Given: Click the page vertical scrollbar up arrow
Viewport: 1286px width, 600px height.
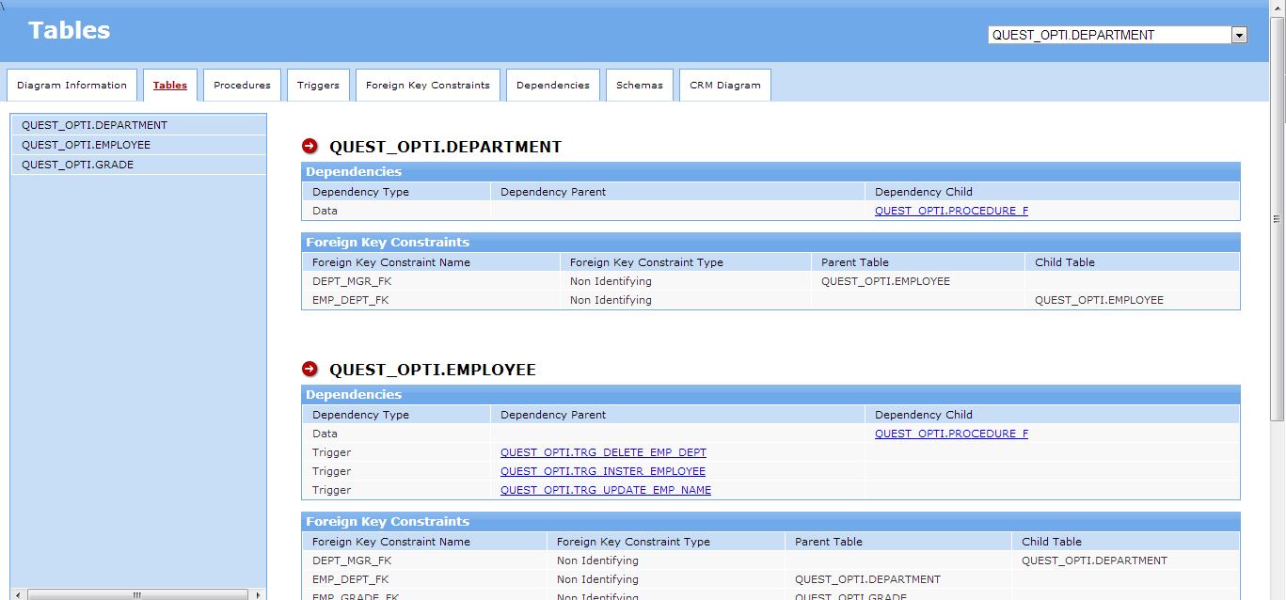Looking at the screenshot, I should 1278,8.
